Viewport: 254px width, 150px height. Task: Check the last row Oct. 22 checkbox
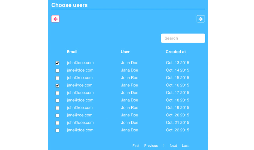click(57, 130)
